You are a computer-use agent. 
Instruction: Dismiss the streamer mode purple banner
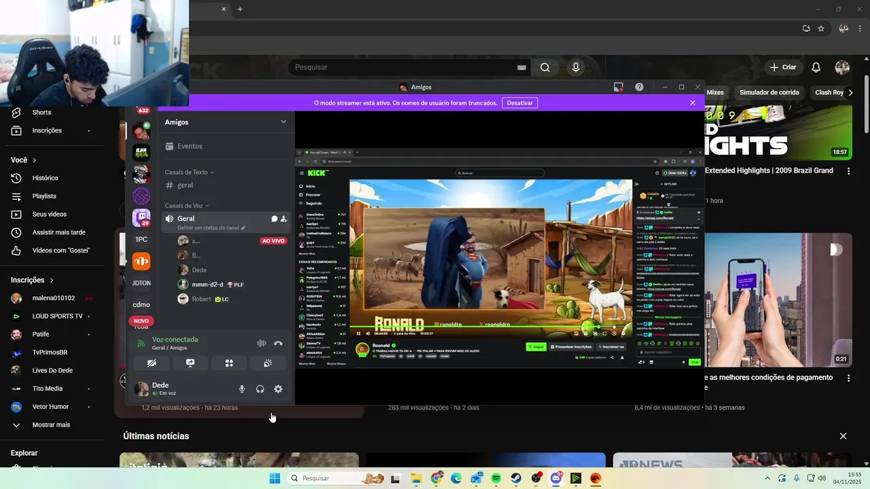coord(693,103)
